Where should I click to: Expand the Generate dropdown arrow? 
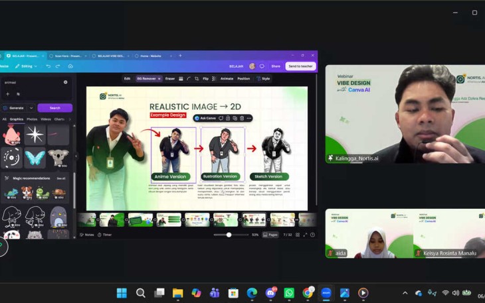click(31, 108)
